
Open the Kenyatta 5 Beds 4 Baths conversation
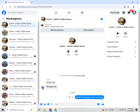click(x=19, y=40)
